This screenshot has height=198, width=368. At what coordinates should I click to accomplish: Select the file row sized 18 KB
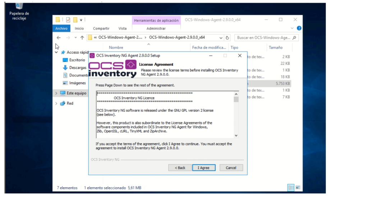pyautogui.click(x=269, y=77)
